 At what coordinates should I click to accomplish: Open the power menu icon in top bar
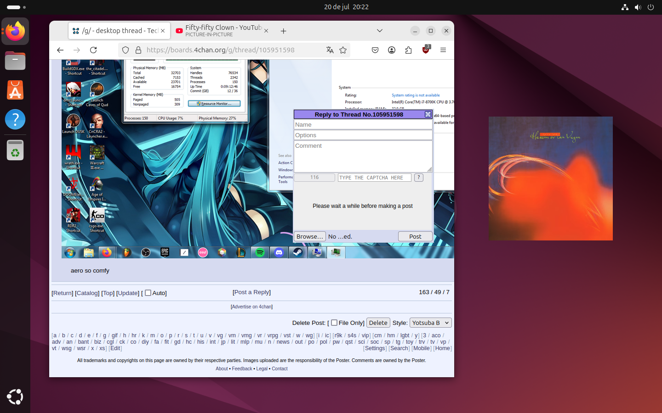651,7
